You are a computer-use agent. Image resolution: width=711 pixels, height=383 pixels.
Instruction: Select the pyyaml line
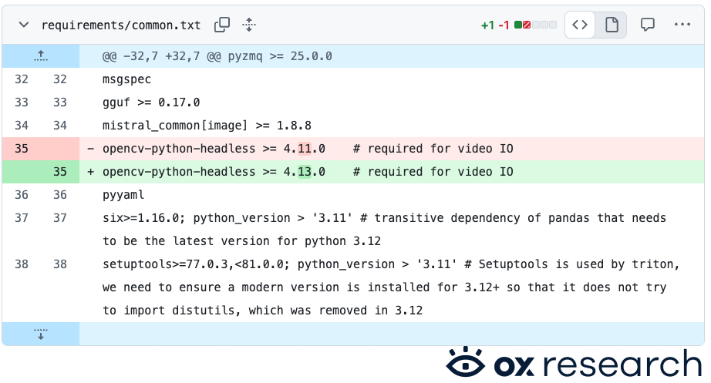coord(392,195)
